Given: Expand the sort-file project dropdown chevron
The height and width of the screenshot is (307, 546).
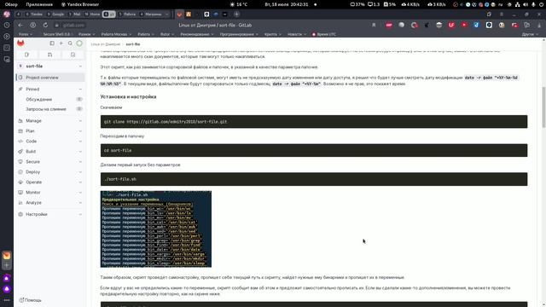Looking at the screenshot, I should pyautogui.click(x=80, y=67).
